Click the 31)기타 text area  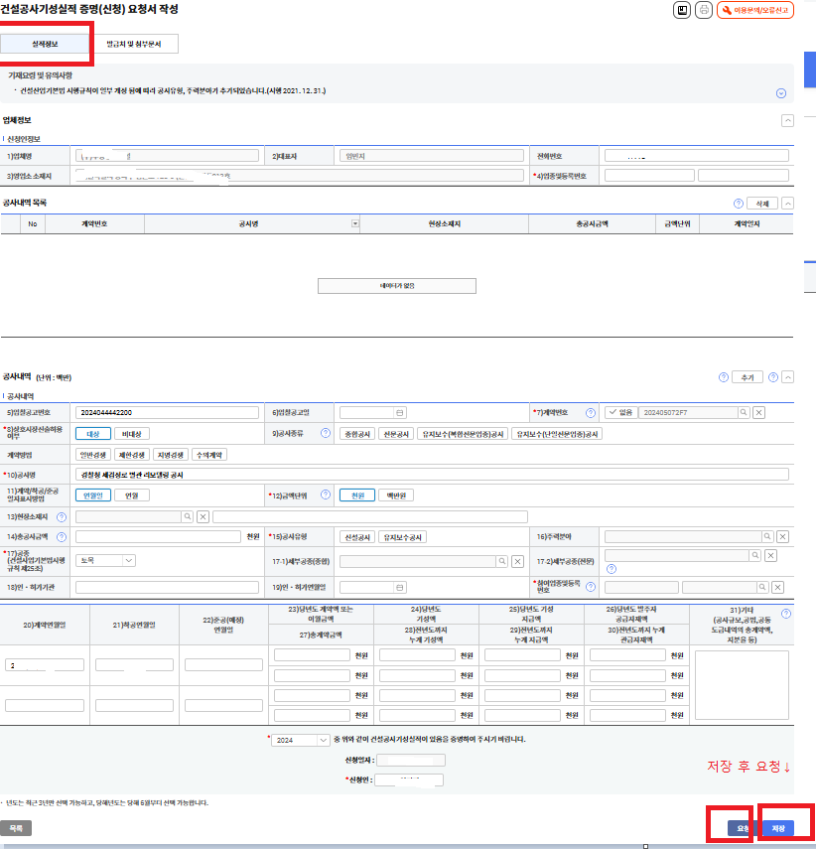click(742, 685)
